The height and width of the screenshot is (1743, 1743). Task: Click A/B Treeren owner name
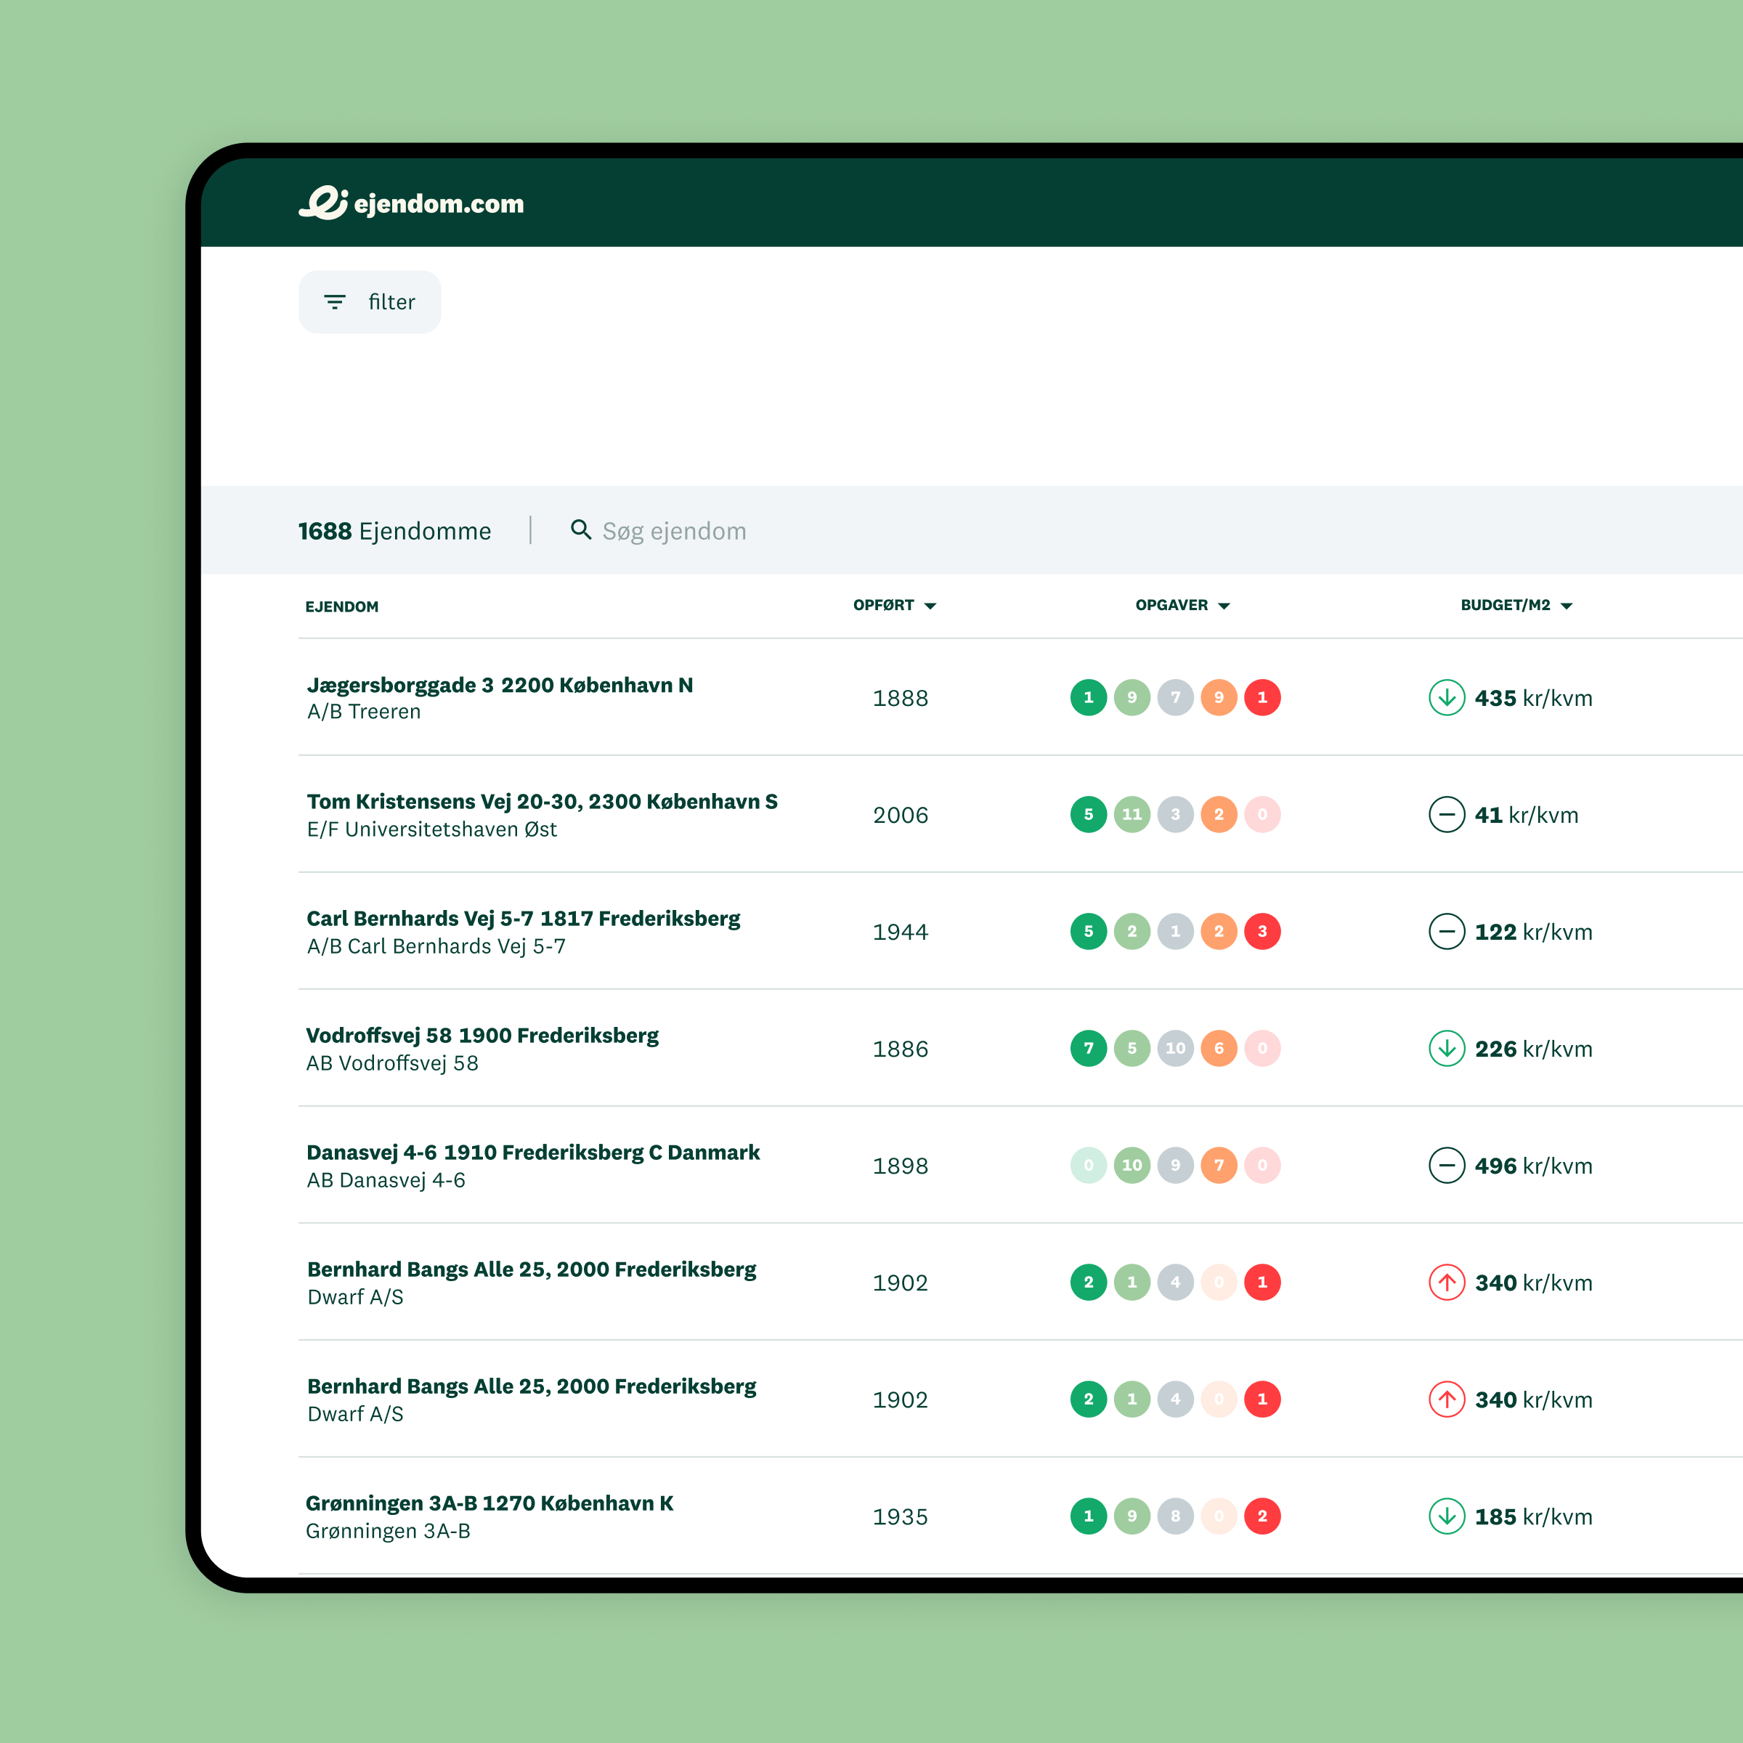click(x=365, y=712)
